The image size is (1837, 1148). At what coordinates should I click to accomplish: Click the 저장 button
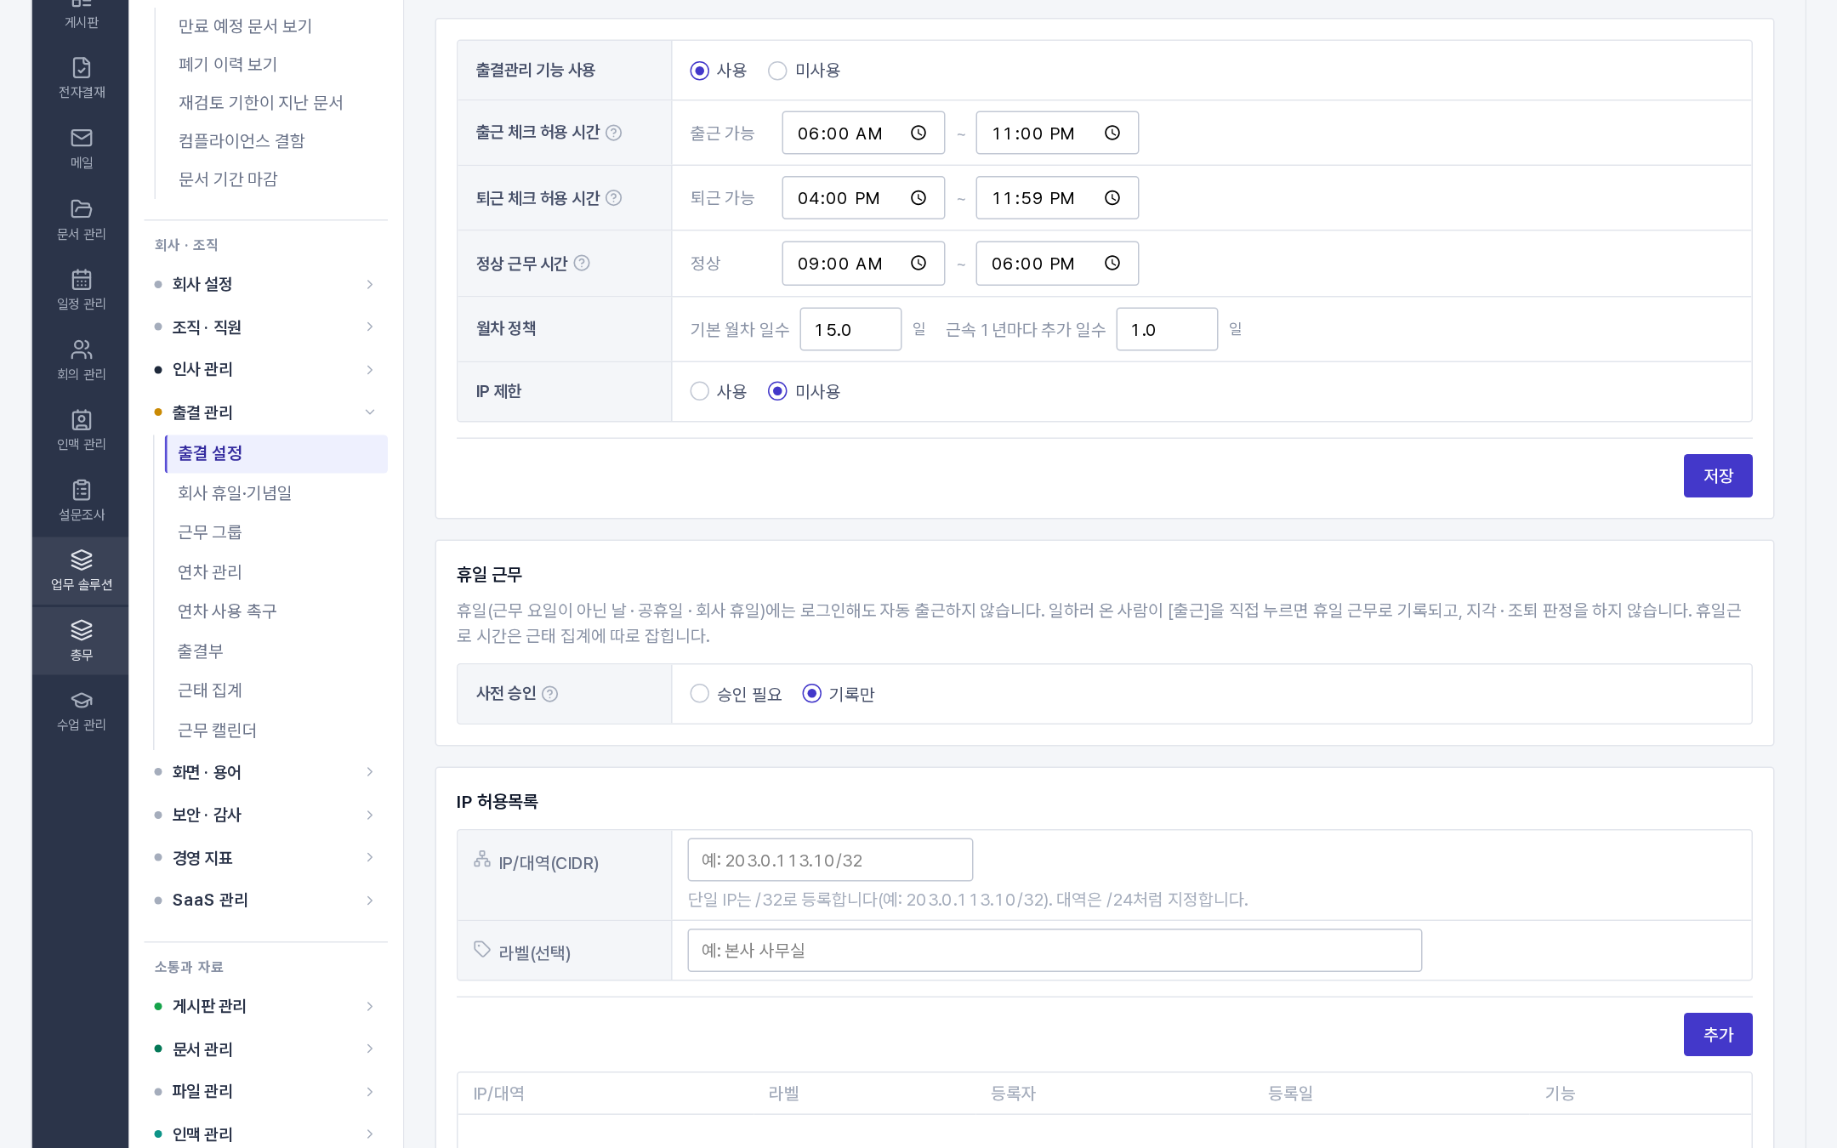click(x=1718, y=476)
